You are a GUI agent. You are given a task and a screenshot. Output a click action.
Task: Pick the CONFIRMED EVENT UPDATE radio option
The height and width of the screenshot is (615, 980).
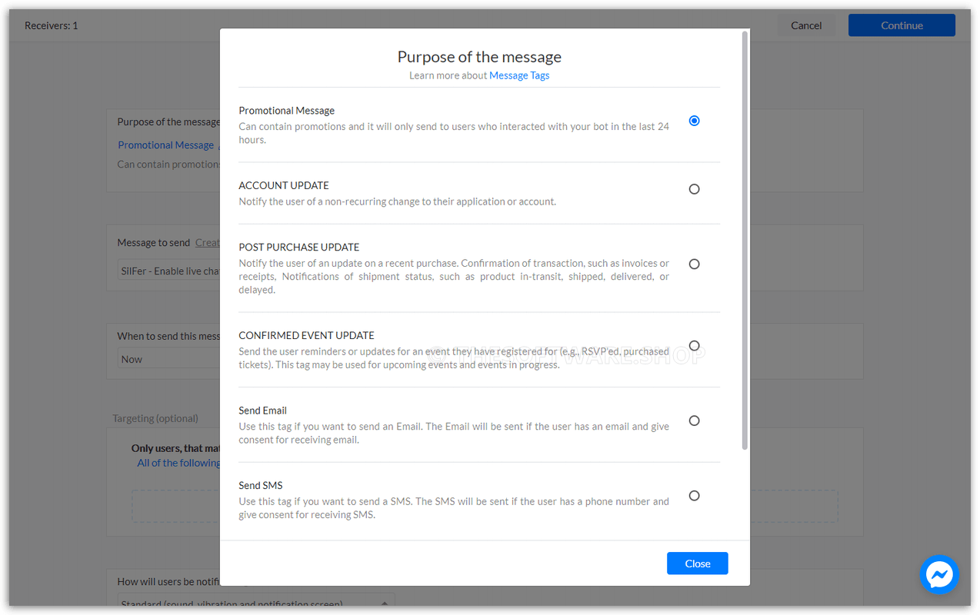click(694, 346)
